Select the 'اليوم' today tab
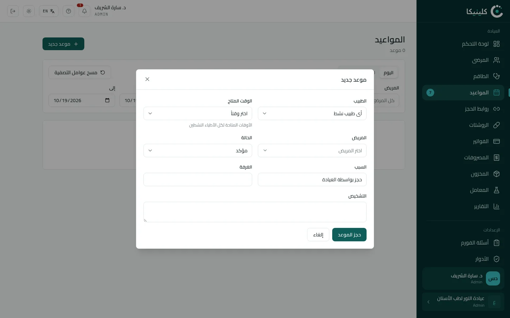 click(389, 72)
